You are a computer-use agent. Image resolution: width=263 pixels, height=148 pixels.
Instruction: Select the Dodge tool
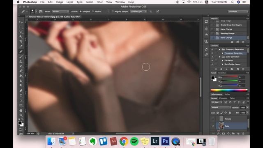pos(21,86)
